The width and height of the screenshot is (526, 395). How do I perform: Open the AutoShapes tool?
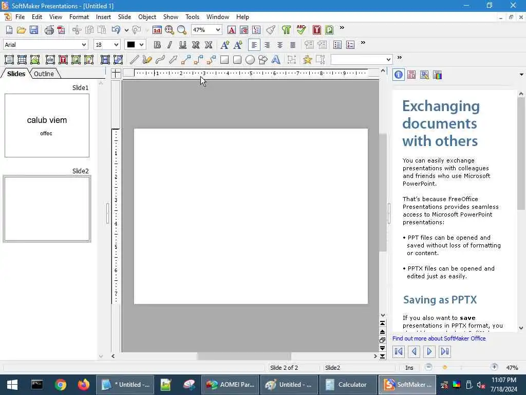coord(263,60)
